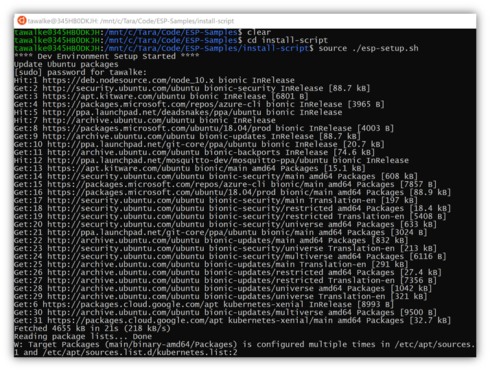Click the Get:27 line with 7356 B

point(225,280)
